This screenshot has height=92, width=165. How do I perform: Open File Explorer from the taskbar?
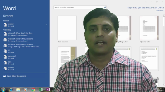click(x=18, y=90)
